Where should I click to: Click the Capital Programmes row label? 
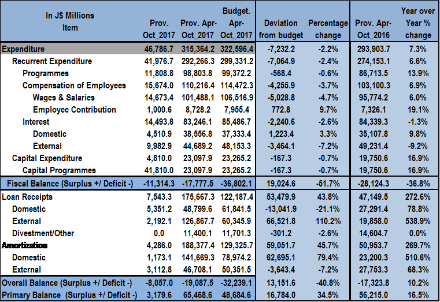(x=60, y=170)
